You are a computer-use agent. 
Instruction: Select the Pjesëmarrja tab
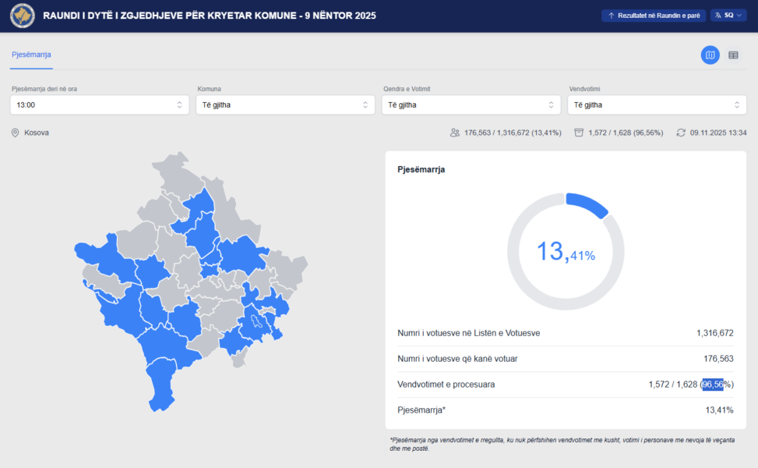tap(31, 55)
